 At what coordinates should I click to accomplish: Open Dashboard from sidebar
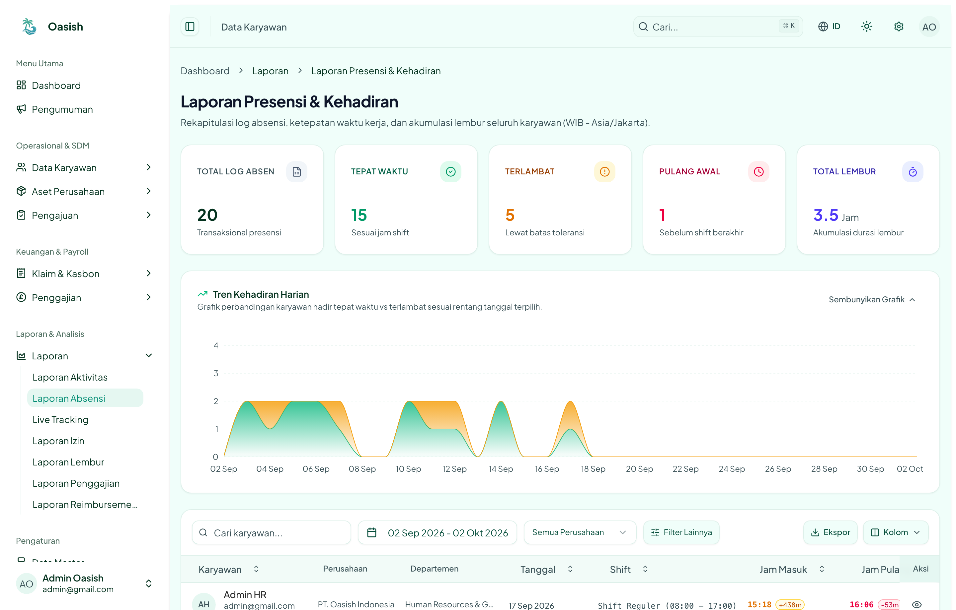pyautogui.click(x=84, y=85)
